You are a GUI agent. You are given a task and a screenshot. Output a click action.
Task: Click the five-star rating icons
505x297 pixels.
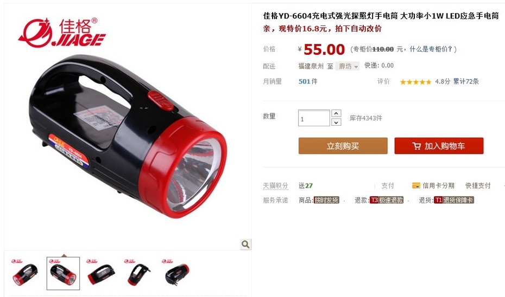415,82
